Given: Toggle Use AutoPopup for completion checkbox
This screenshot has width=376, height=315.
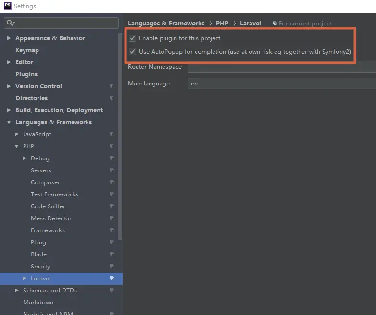Looking at the screenshot, I should click(x=132, y=52).
